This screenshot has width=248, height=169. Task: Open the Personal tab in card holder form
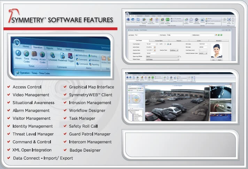point(179,41)
